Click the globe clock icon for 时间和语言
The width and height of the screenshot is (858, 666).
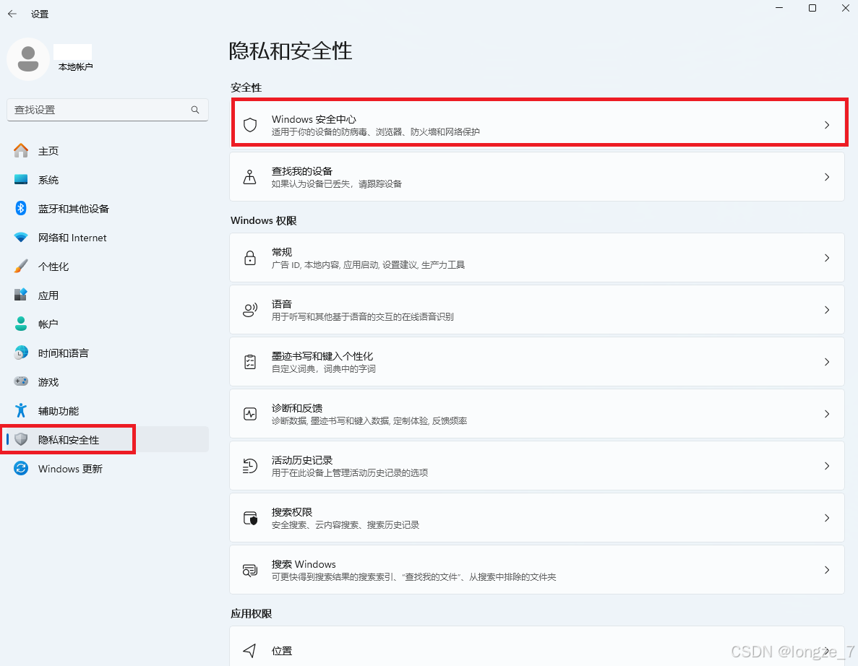tap(21, 353)
